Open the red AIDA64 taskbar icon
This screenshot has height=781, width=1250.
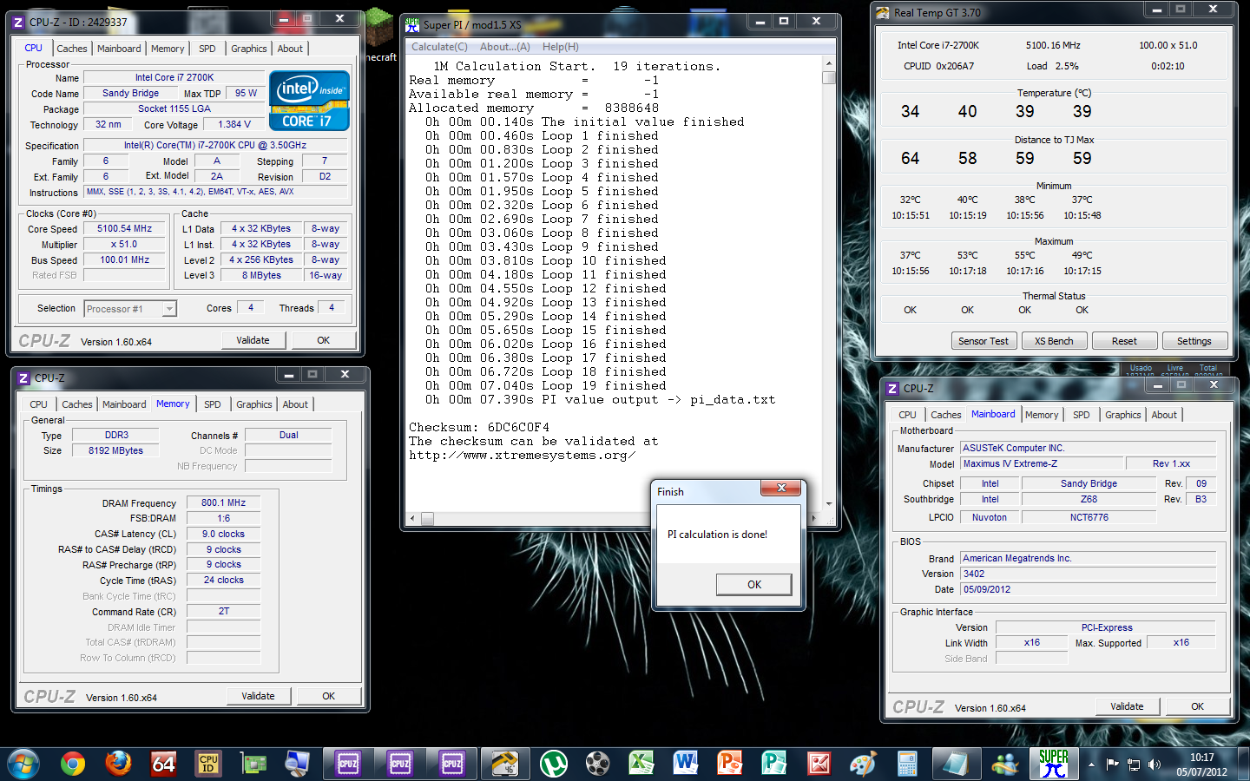163,764
